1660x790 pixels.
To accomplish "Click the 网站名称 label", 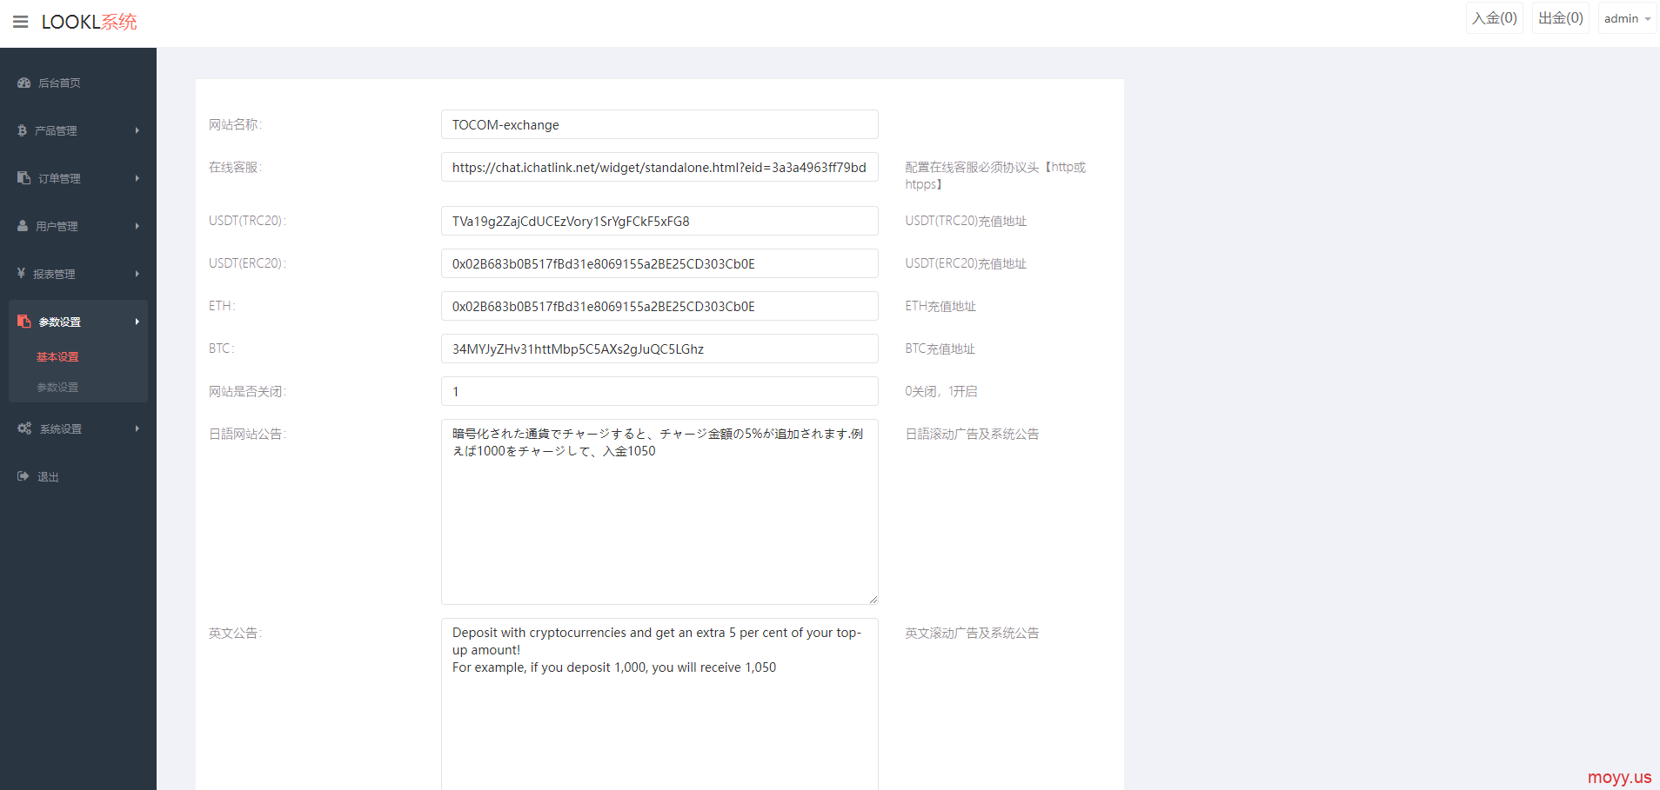I will (235, 124).
